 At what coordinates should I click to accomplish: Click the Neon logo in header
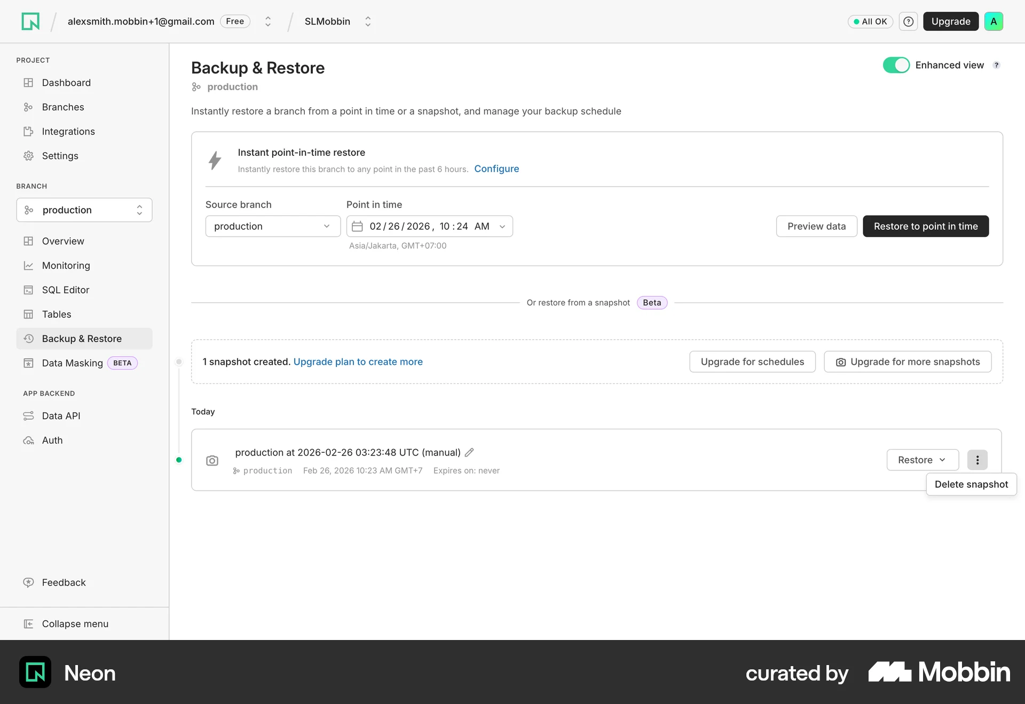30,21
